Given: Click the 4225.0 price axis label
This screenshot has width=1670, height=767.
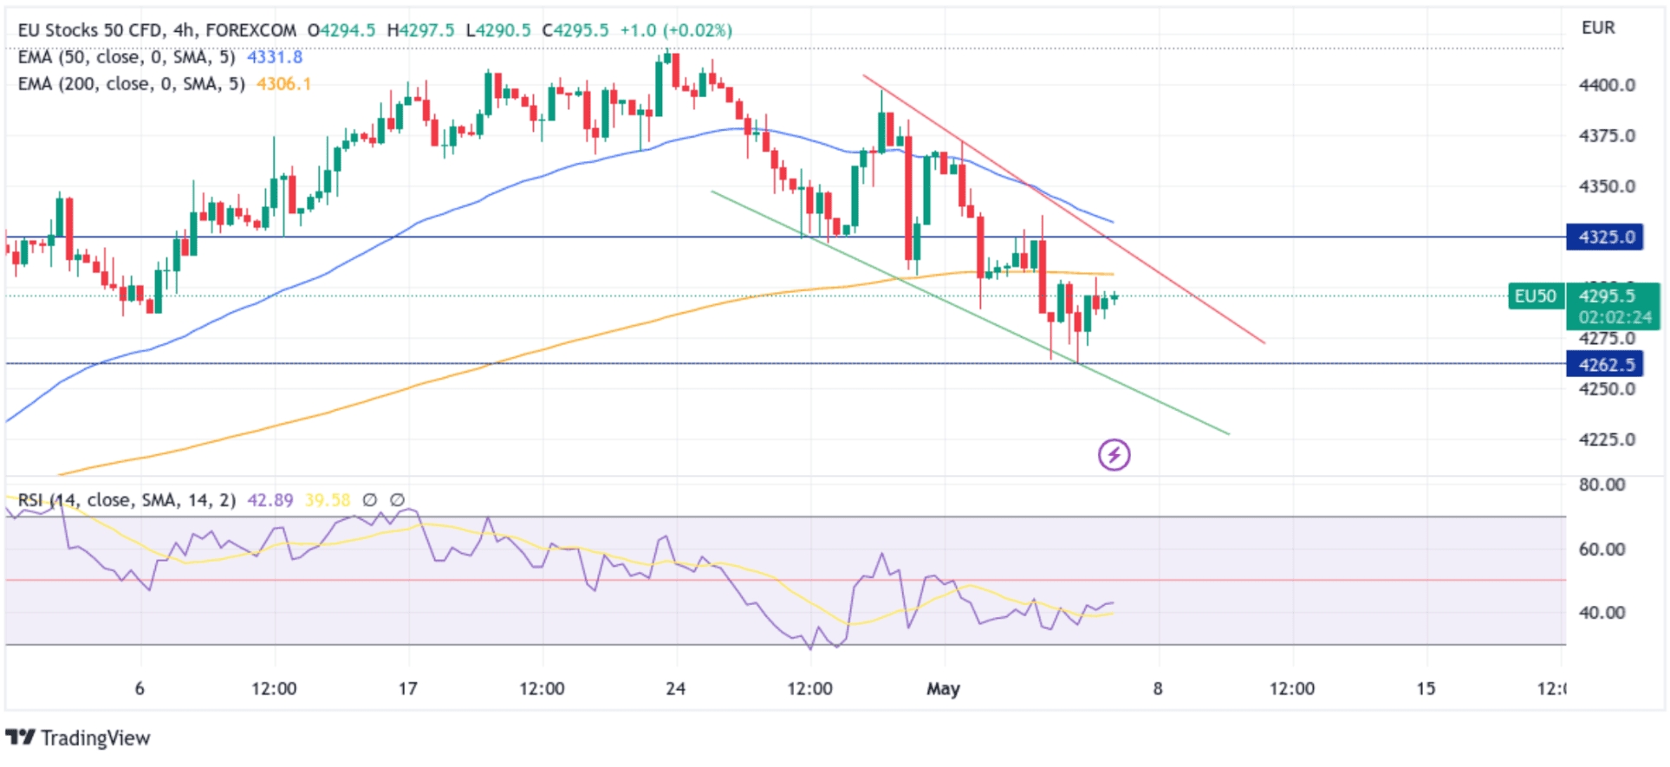Looking at the screenshot, I should click(x=1607, y=439).
